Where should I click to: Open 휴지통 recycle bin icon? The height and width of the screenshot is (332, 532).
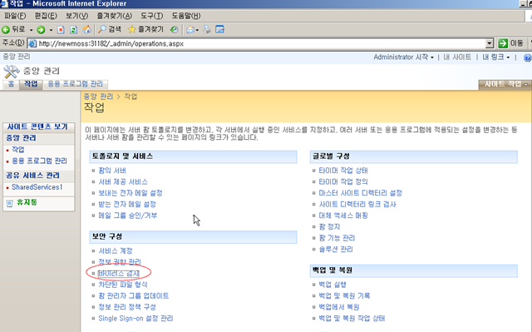[x=9, y=203]
